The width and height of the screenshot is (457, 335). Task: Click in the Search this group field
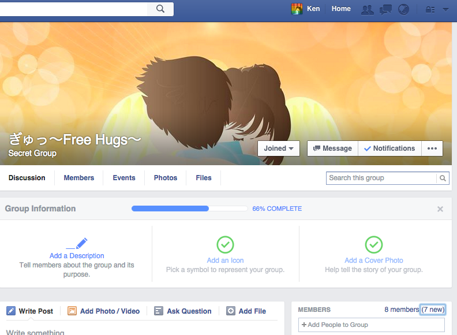pos(381,178)
